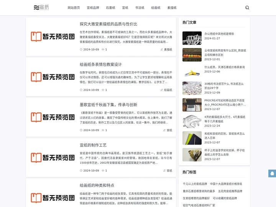Image resolution: width=276 pixels, height=207 pixels.
Task: Open the 宣纸品牌 menu item
Action: pyautogui.click(x=93, y=8)
